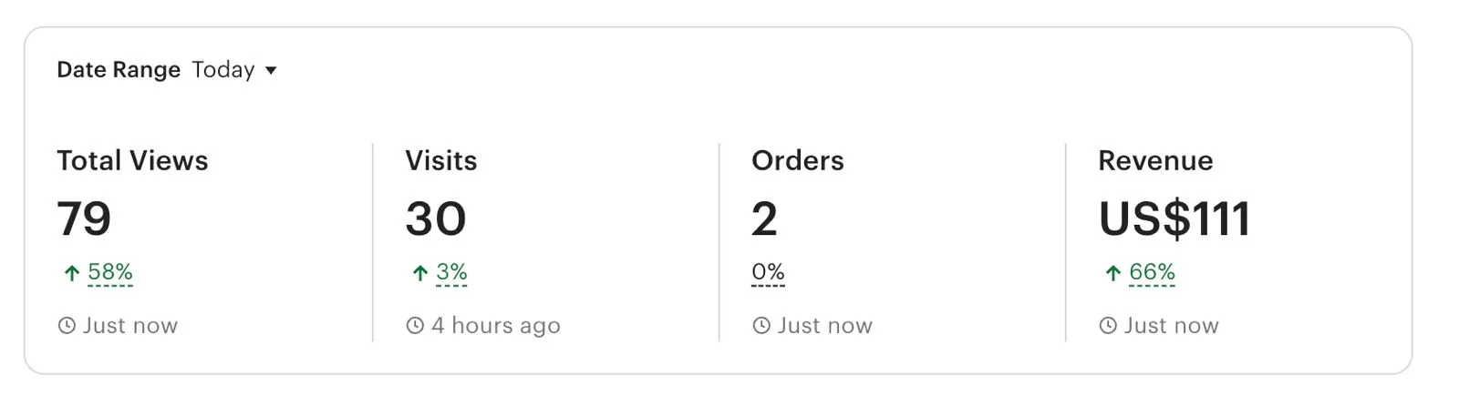This screenshot has height=406, width=1459.
Task: Select the Total Views heading
Action: (132, 161)
